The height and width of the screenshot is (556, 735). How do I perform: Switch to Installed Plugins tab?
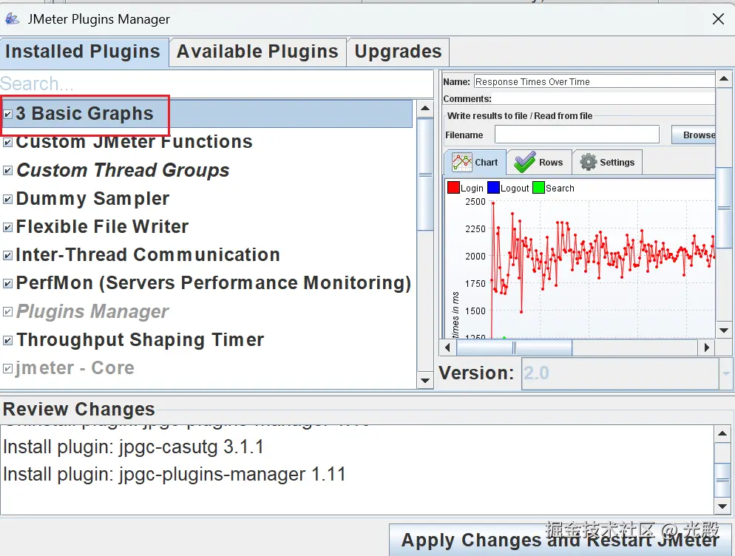(83, 52)
